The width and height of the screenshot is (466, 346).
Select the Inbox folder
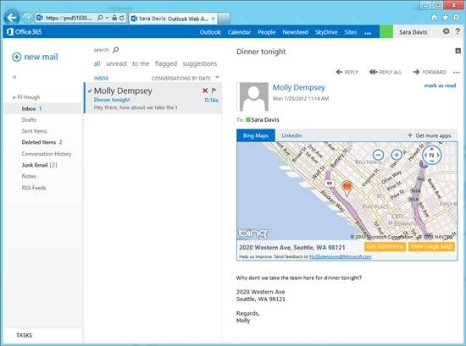click(x=43, y=108)
